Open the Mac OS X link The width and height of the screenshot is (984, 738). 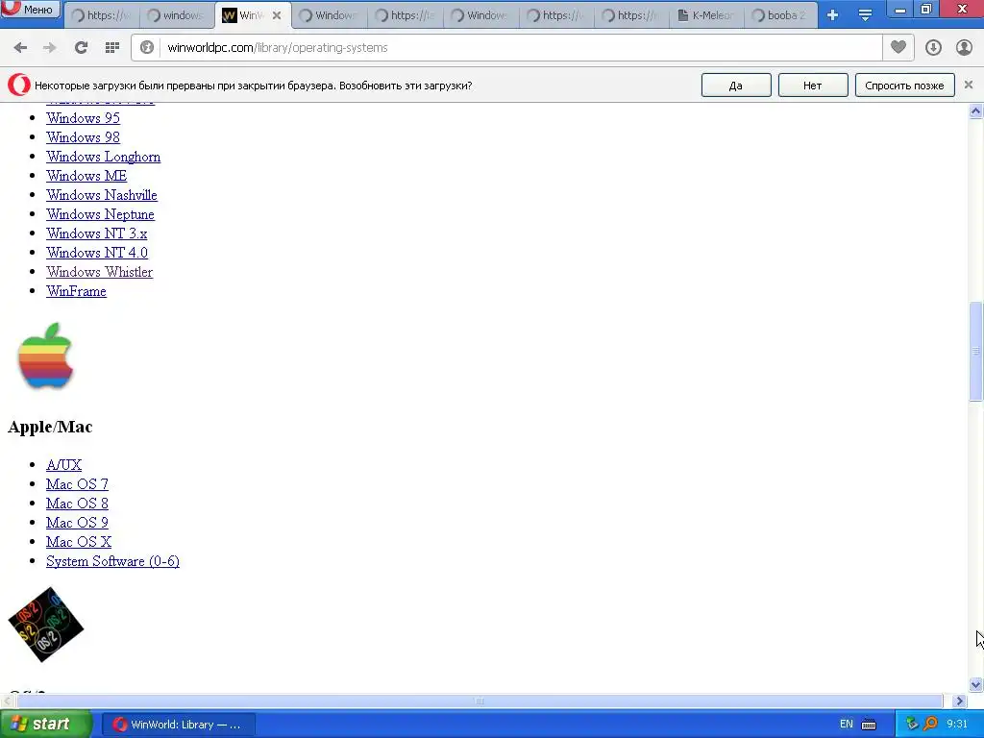pos(79,542)
